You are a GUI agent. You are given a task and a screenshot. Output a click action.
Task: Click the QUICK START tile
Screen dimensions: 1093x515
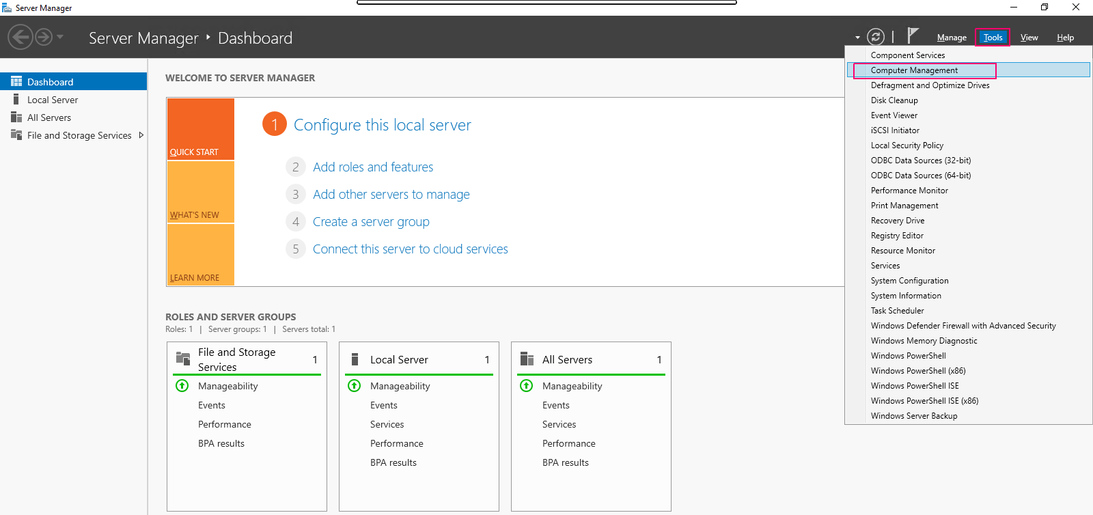pyautogui.click(x=201, y=129)
